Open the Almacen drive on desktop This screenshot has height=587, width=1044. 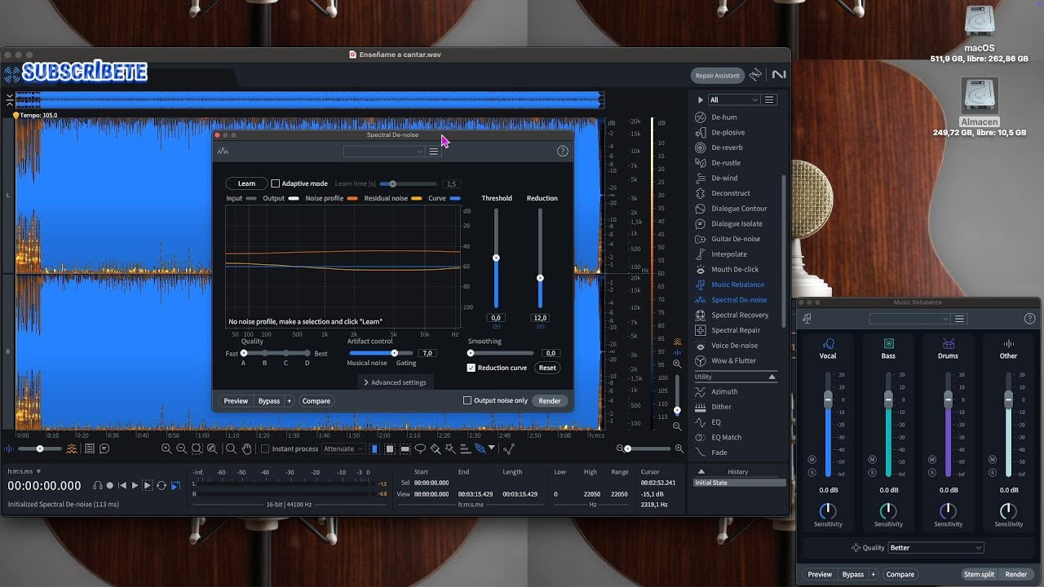click(979, 96)
